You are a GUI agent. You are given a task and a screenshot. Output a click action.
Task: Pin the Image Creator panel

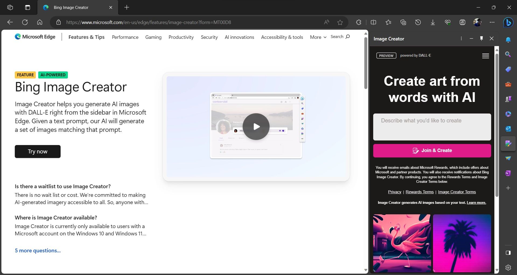(x=481, y=39)
